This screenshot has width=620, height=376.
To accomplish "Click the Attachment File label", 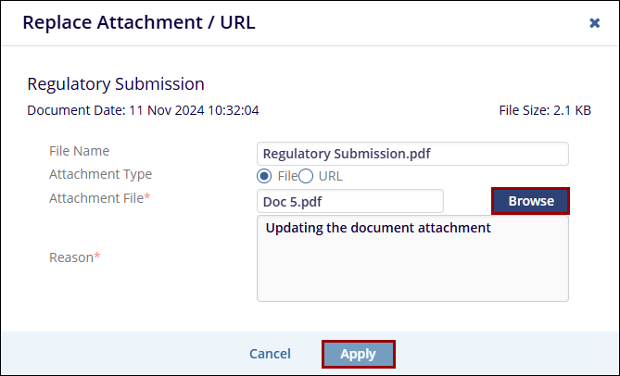I will tap(96, 197).
